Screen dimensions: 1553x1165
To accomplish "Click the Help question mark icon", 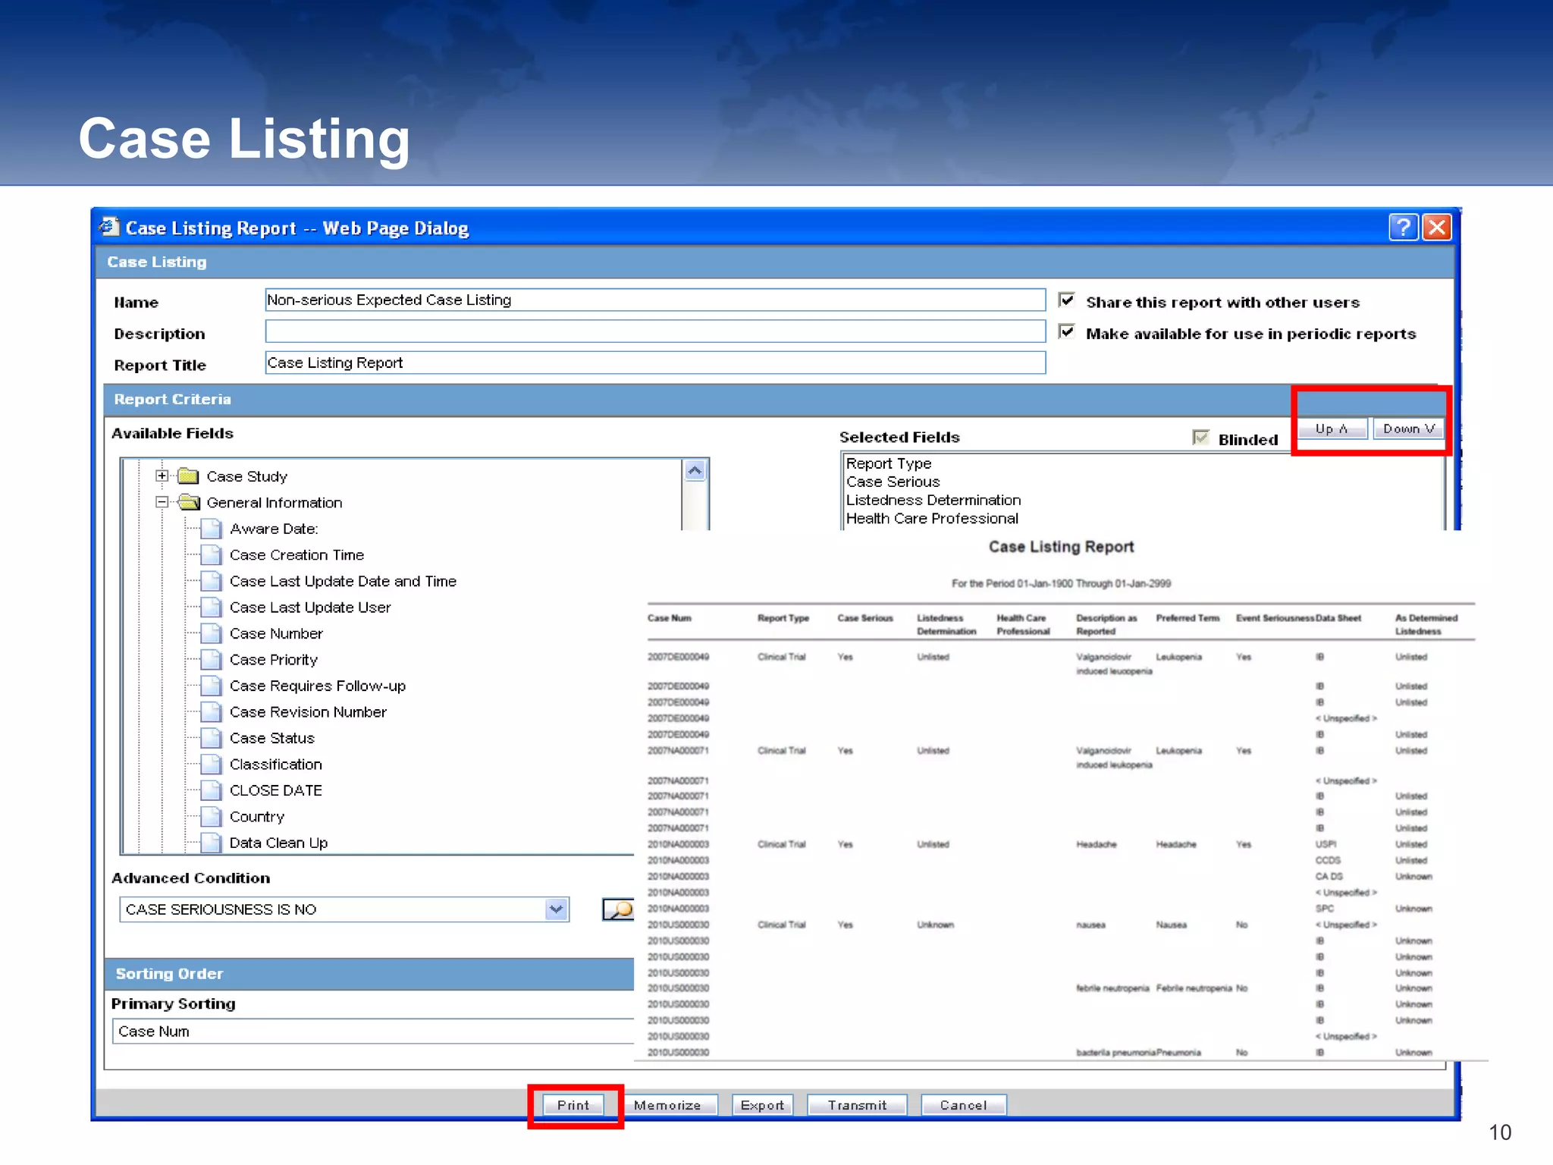I will point(1403,227).
